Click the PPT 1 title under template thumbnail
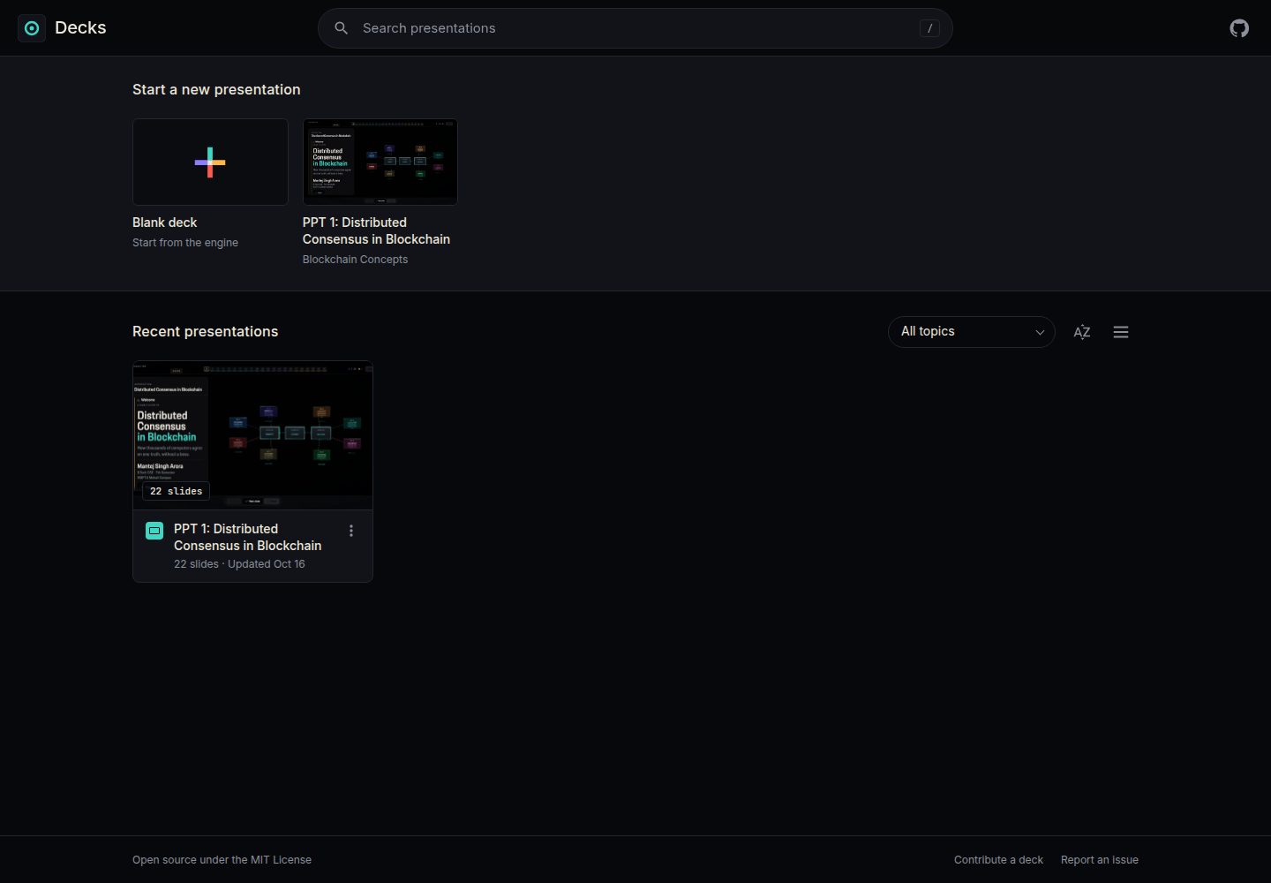The height and width of the screenshot is (883, 1271). pos(376,230)
